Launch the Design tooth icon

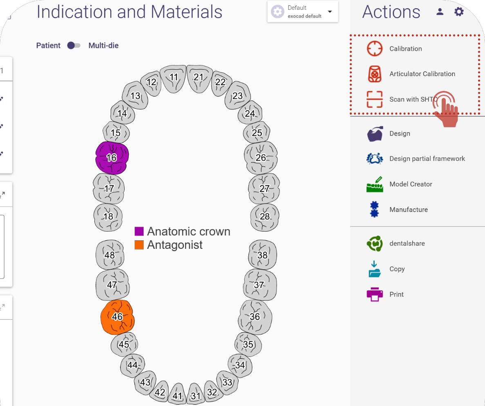click(x=375, y=134)
